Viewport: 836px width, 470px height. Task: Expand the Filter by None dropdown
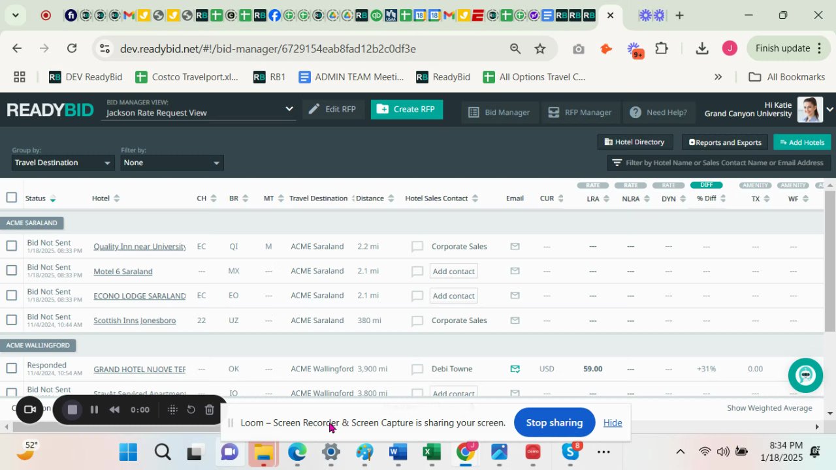click(172, 163)
